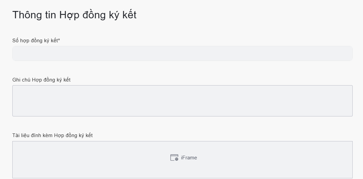Focus the "Ghi chú Hợp đồng ký kết" textarea
The image size is (363, 179).
click(182, 101)
